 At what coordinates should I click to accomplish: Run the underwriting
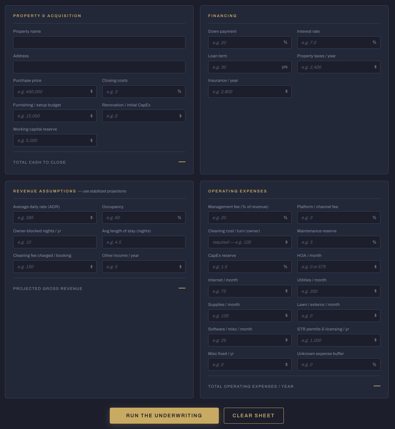click(x=164, y=415)
